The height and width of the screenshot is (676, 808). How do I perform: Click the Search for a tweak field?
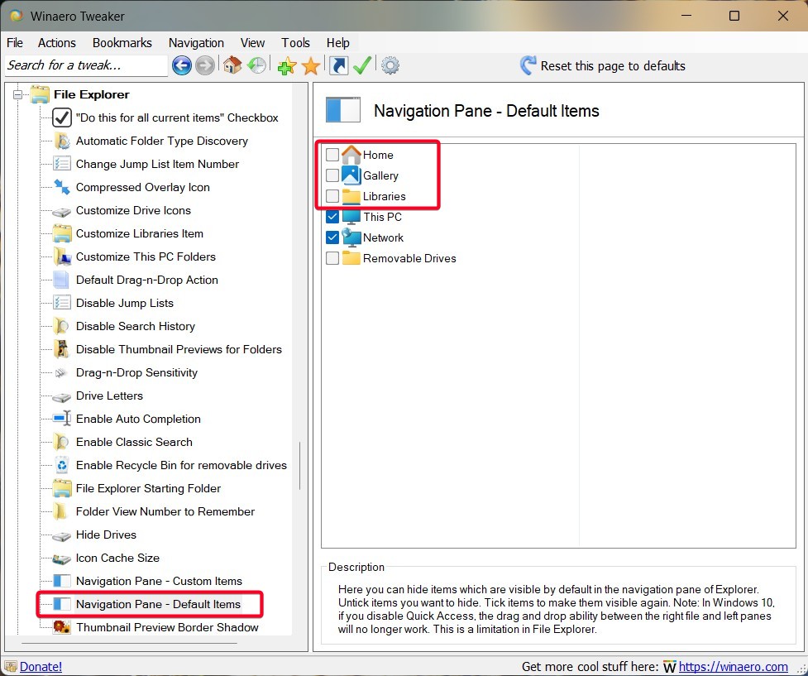(x=86, y=65)
